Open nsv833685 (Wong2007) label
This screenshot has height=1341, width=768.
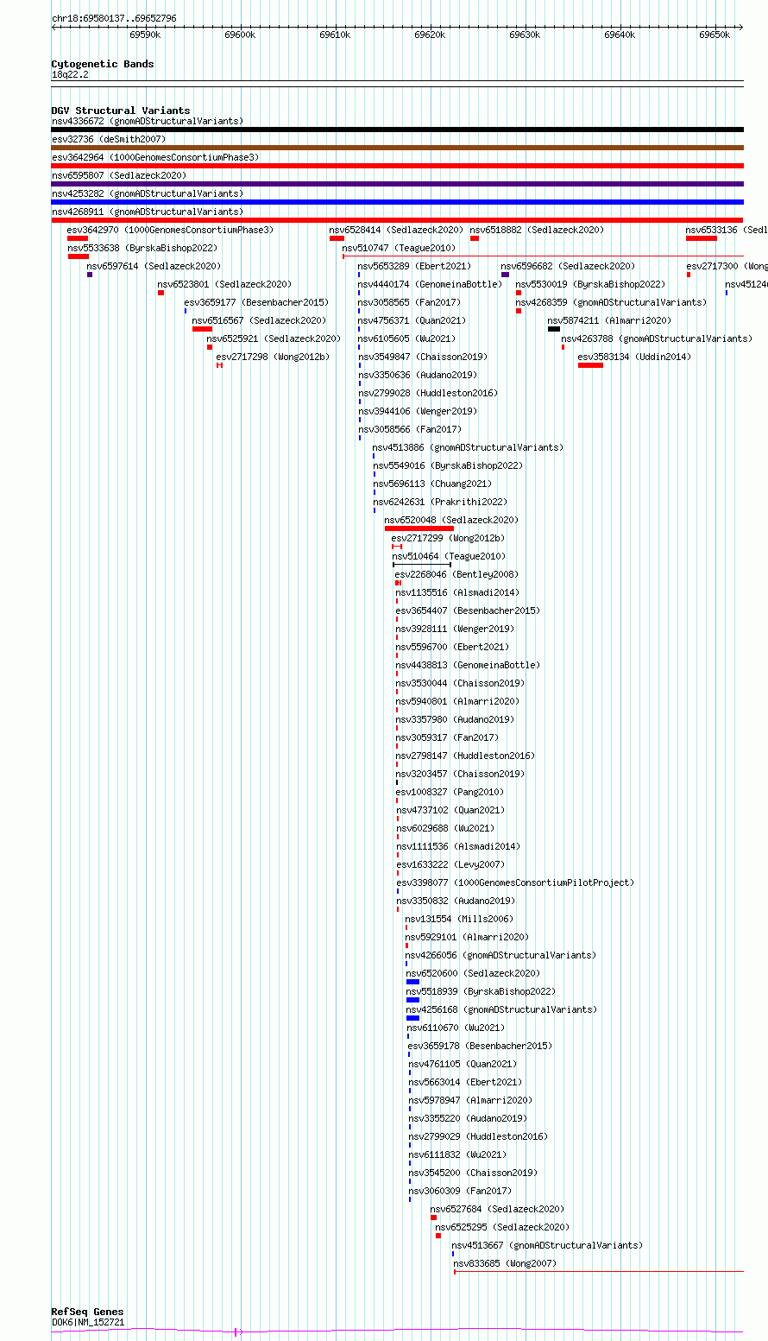pos(506,1263)
